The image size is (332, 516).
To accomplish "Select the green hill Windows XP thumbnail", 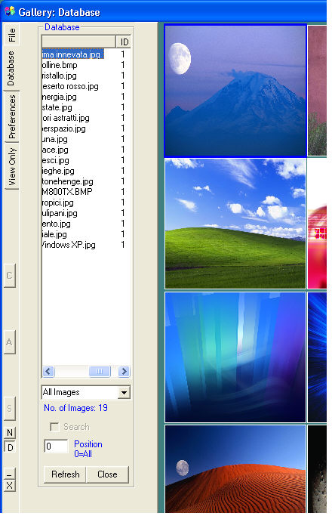I will tap(235, 224).
